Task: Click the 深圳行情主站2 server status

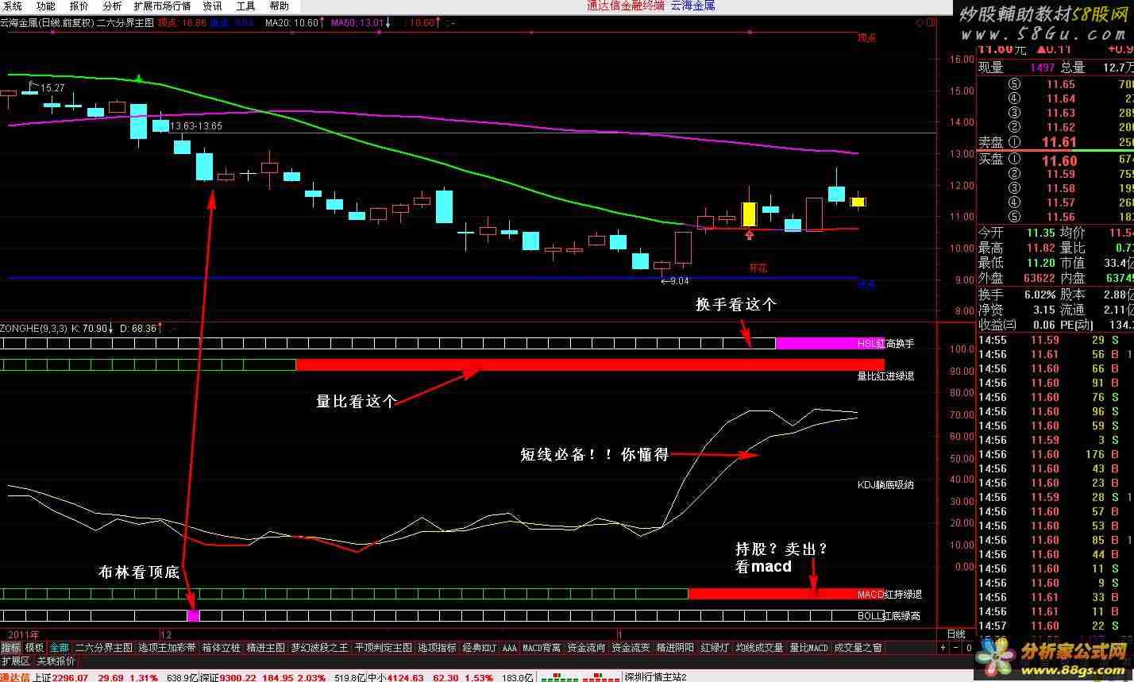Action: (656, 676)
